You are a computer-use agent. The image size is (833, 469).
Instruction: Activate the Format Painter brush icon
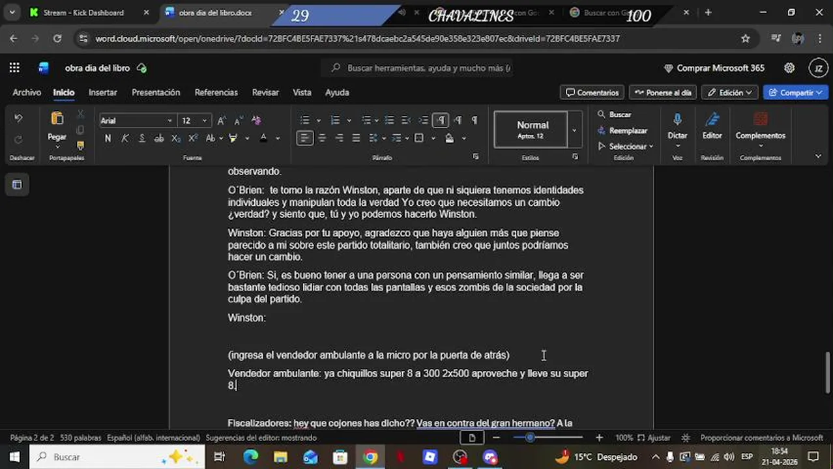(80, 146)
